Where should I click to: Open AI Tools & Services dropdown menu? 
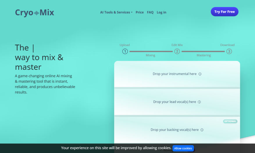pos(116,12)
